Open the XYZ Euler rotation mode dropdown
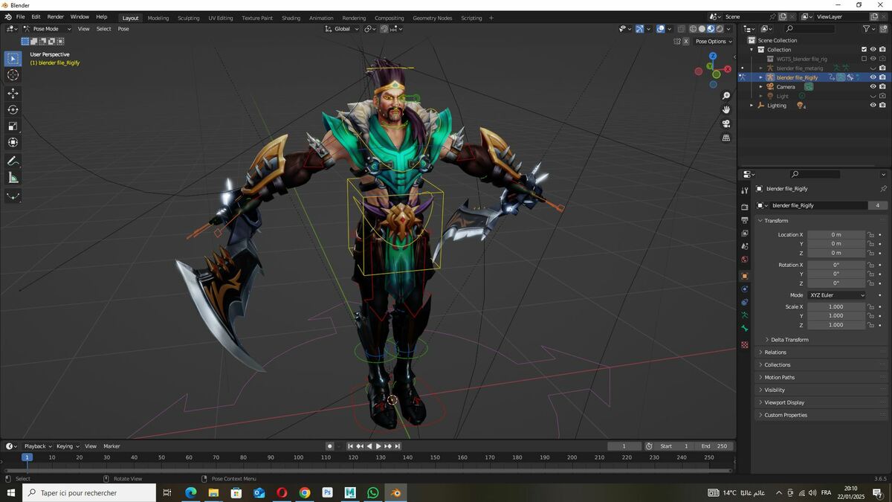Screen dimensions: 892x502 click(837, 295)
